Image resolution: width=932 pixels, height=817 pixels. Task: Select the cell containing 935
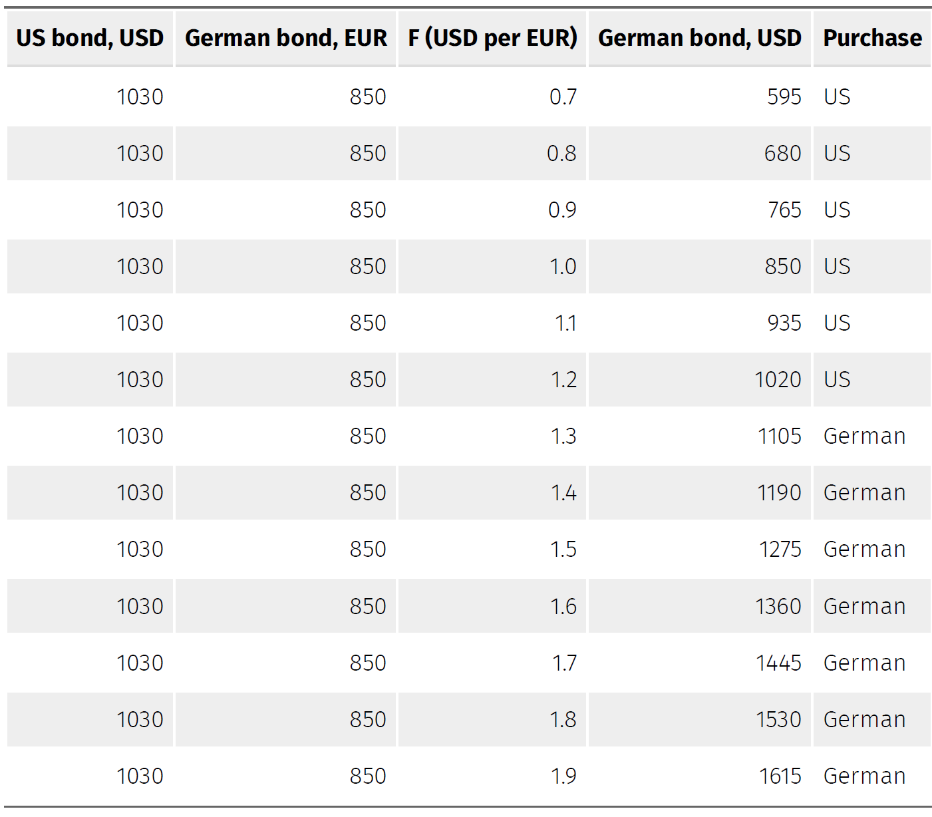(784, 323)
